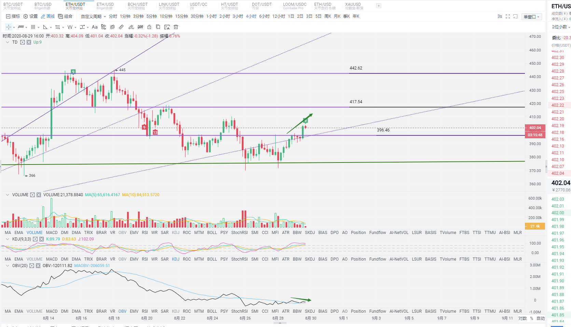Viewport: 571px width, 327px height.
Task: Close the OBV indicator panel
Action: pos(38,266)
